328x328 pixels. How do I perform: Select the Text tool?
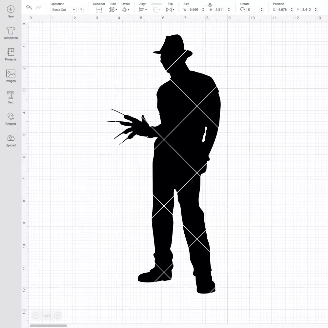click(x=11, y=97)
